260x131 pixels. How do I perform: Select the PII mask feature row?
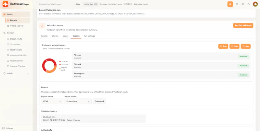[161, 66]
